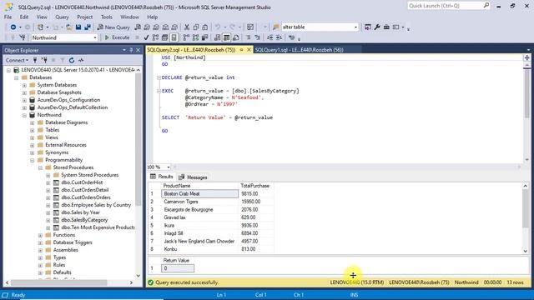Click the Undo arrow icon
Screen dimensions: 534x300
217,27
